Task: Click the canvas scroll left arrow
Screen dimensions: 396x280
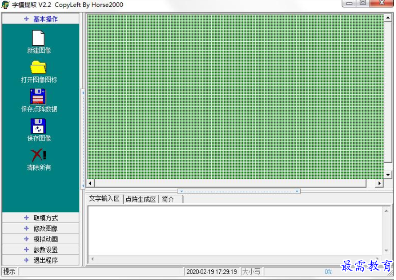Action: [x=90, y=183]
